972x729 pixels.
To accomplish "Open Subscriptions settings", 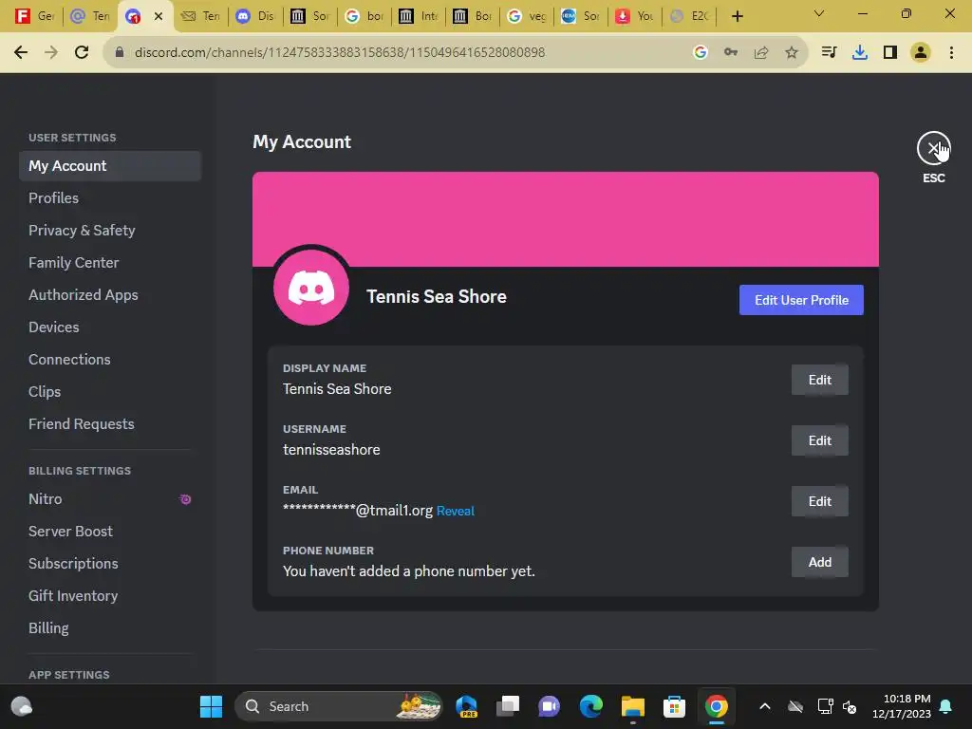I will pyautogui.click(x=110, y=564).
